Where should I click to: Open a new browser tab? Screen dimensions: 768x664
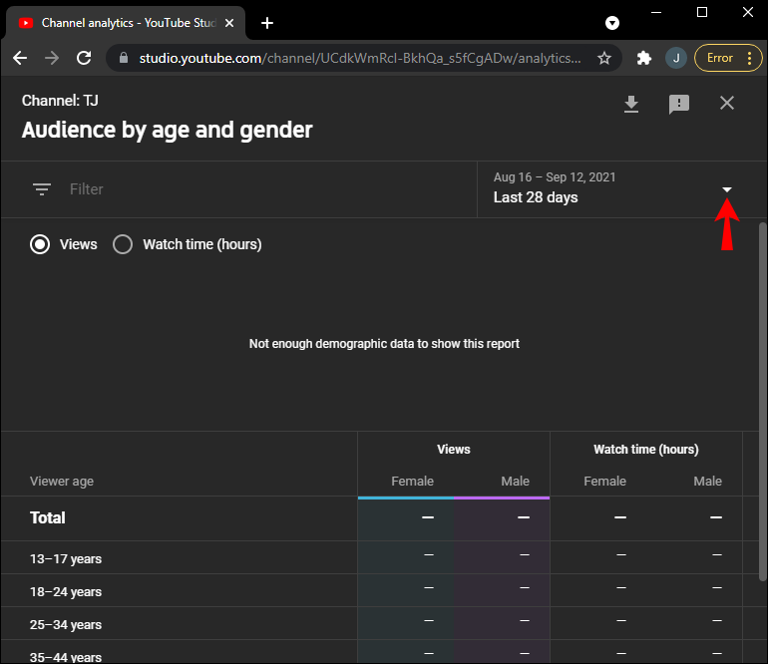pos(267,23)
